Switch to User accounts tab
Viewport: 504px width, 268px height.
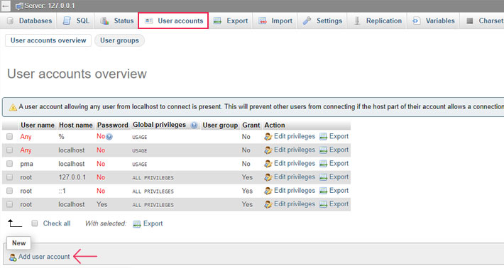(173, 21)
